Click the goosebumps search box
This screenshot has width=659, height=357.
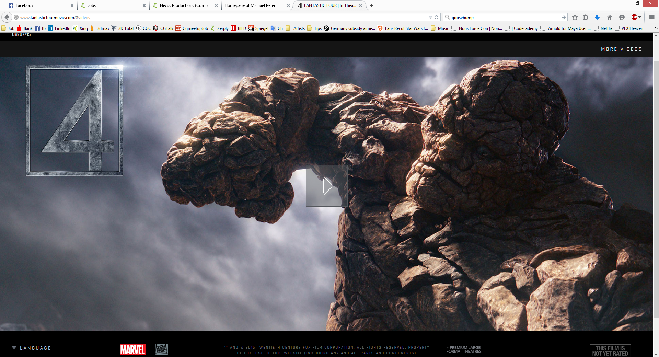[x=505, y=17]
